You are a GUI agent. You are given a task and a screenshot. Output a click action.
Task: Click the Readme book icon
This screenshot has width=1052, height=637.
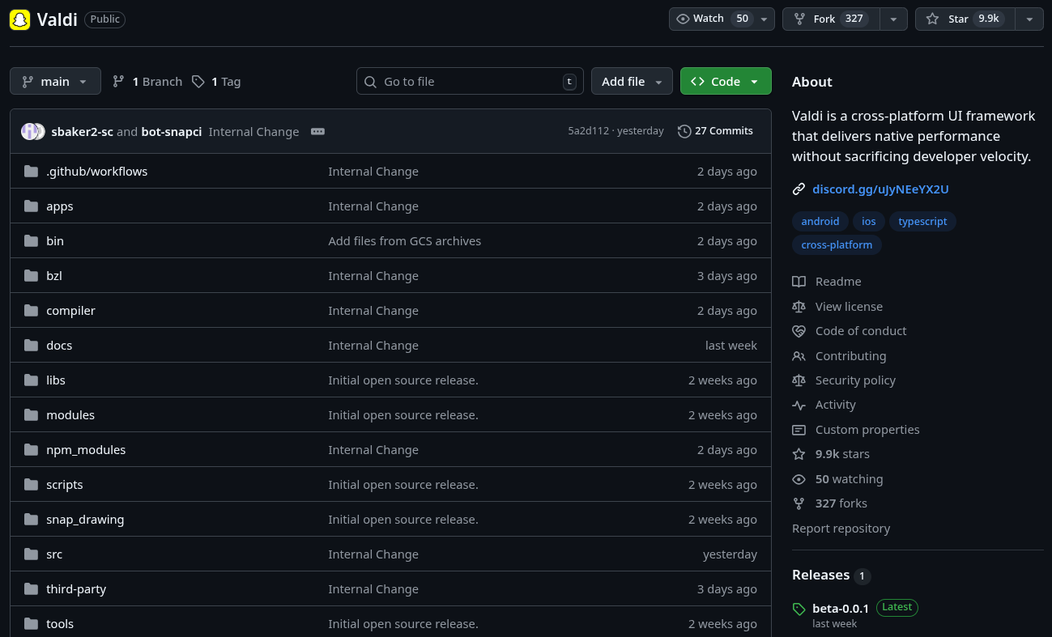[799, 281]
